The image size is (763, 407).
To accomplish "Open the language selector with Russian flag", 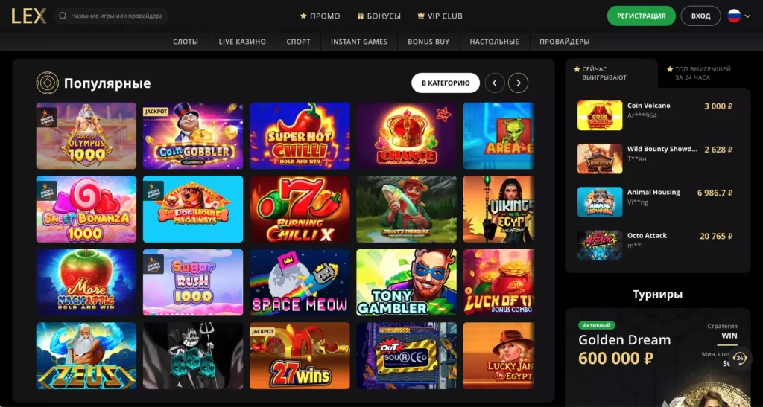I will pos(739,16).
